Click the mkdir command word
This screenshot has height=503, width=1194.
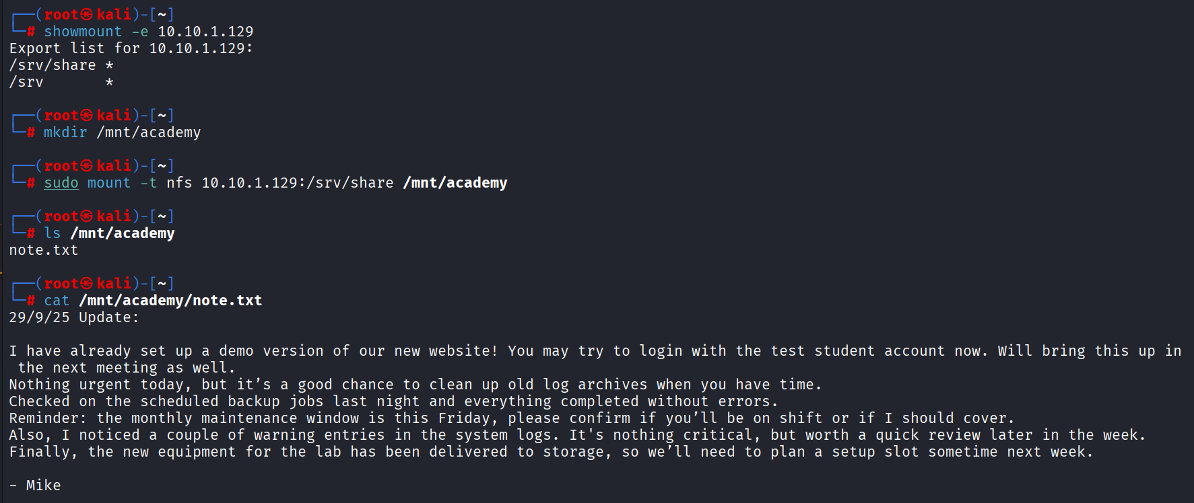click(65, 132)
